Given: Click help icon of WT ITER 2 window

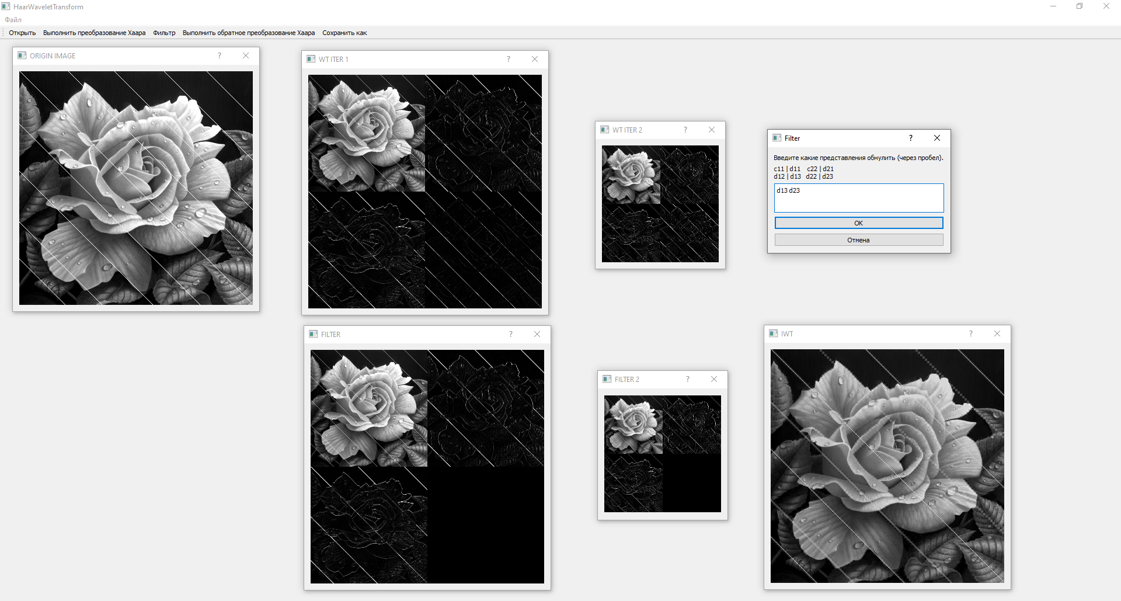Looking at the screenshot, I should pyautogui.click(x=685, y=130).
